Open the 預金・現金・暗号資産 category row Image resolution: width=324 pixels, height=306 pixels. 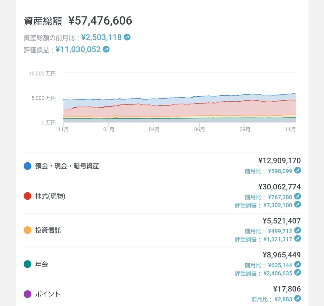[x=67, y=166]
